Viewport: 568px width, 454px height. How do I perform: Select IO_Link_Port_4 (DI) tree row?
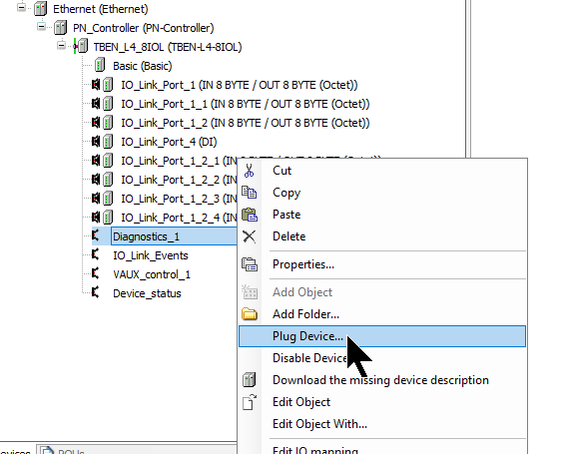(169, 142)
